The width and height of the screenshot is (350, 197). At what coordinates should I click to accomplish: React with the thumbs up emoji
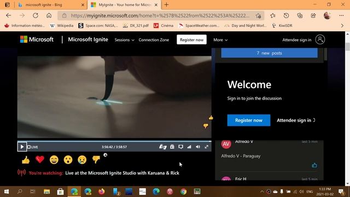click(x=26, y=160)
